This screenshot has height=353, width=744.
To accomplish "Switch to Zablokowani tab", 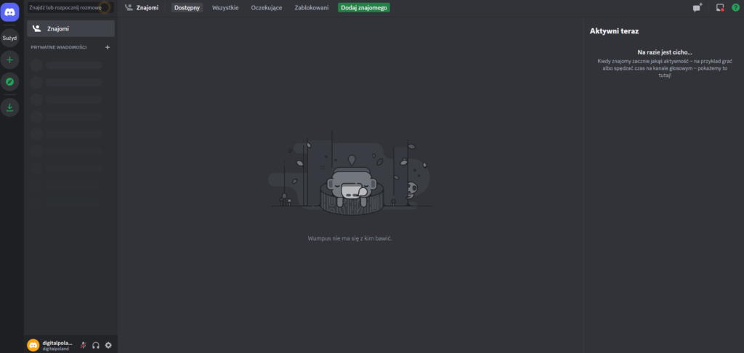I will (311, 7).
